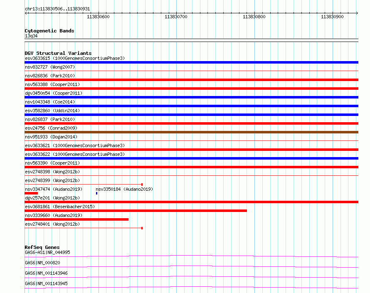Click the left arrowhead of the ruler

coord(26,13)
